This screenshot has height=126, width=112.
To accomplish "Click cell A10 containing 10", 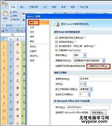I will click(x=11, y=109).
